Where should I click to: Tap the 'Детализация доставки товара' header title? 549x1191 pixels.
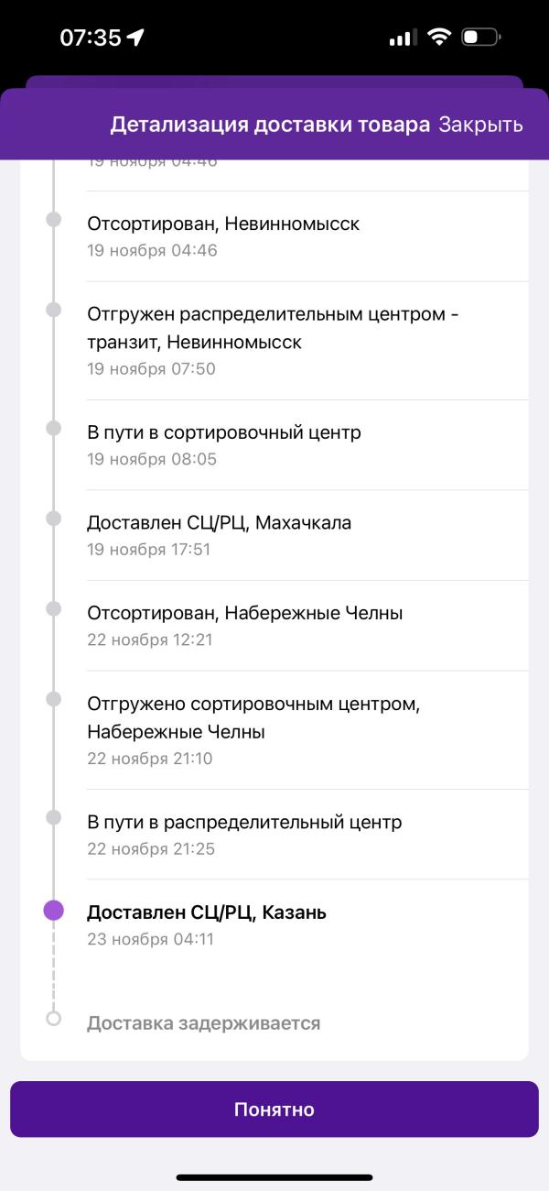click(x=270, y=125)
